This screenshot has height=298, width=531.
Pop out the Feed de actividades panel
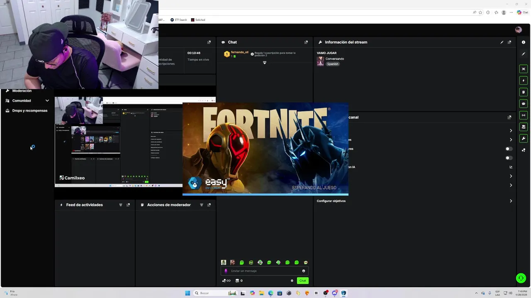pos(128,205)
